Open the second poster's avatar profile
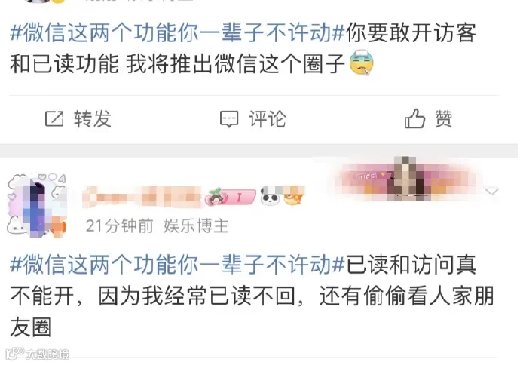520x365 pixels. pos(36,205)
